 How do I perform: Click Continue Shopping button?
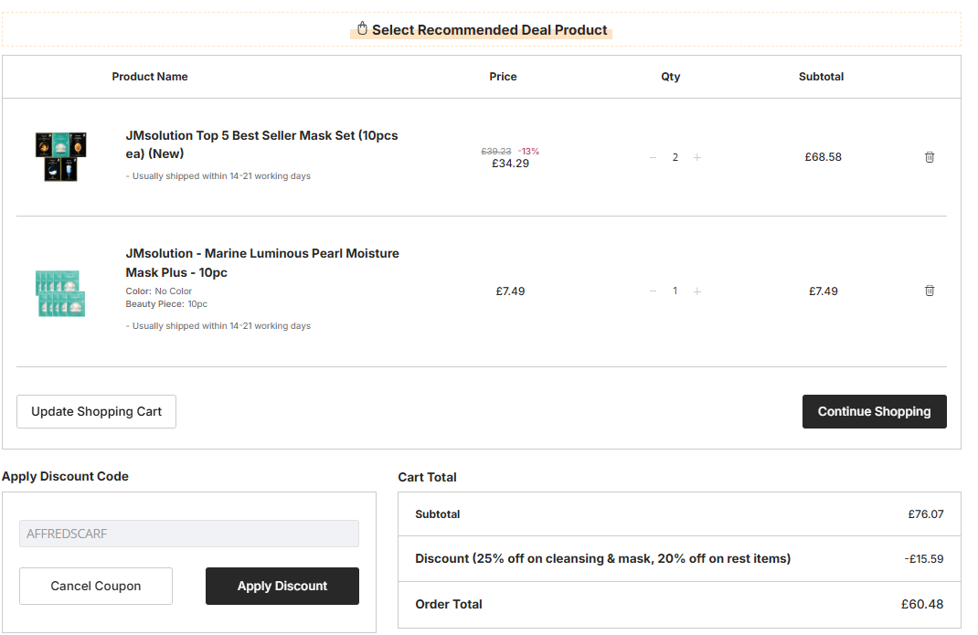tap(875, 412)
